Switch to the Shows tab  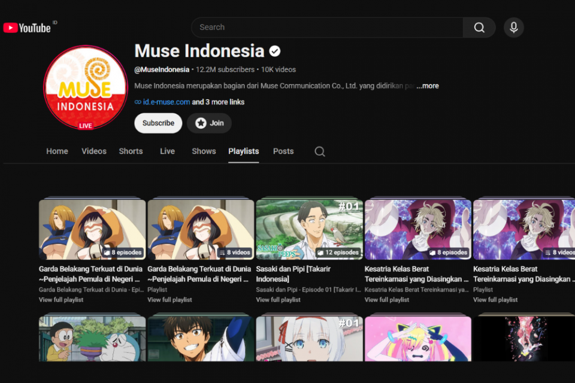click(204, 151)
